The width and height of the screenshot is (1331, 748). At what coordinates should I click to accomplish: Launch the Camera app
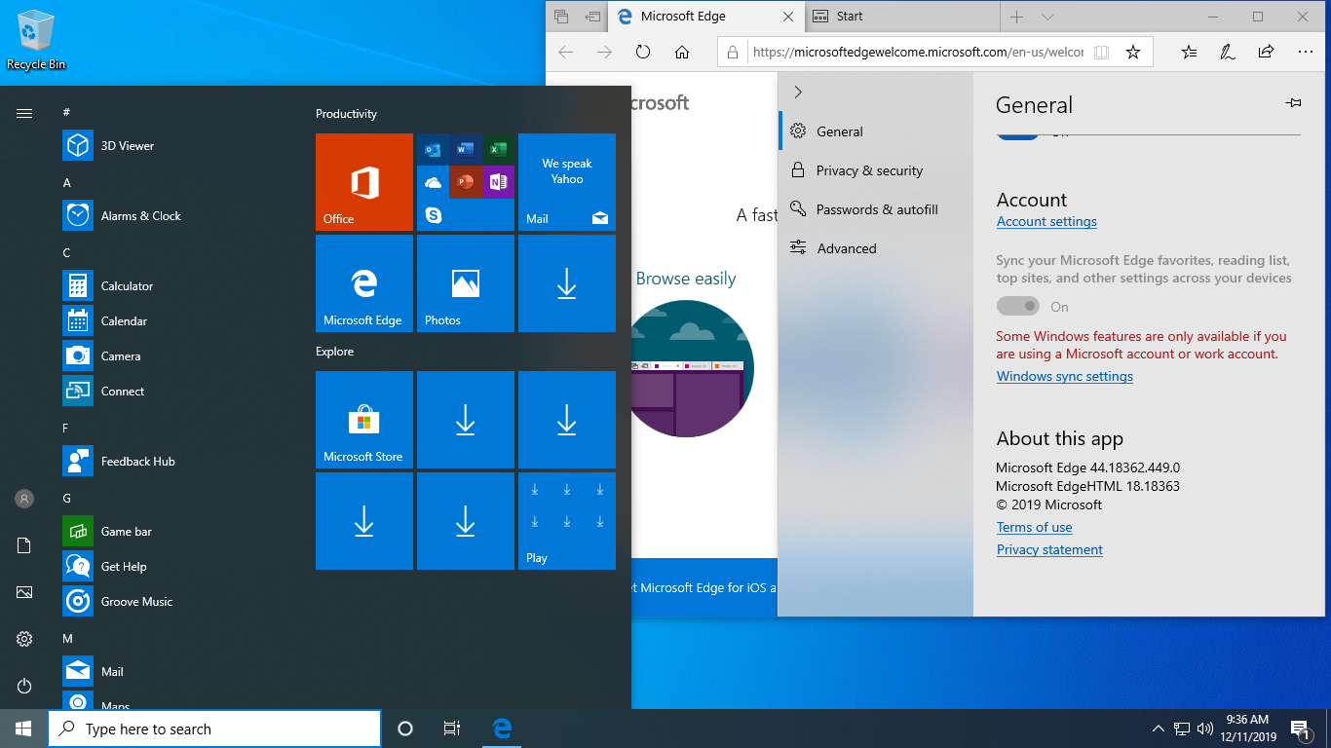(x=175, y=356)
